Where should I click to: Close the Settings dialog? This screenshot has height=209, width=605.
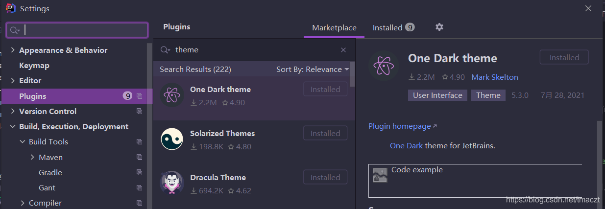click(x=588, y=8)
